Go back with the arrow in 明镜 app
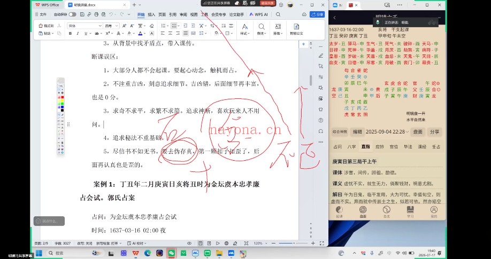This screenshot has height=259, width=491. 334,18
